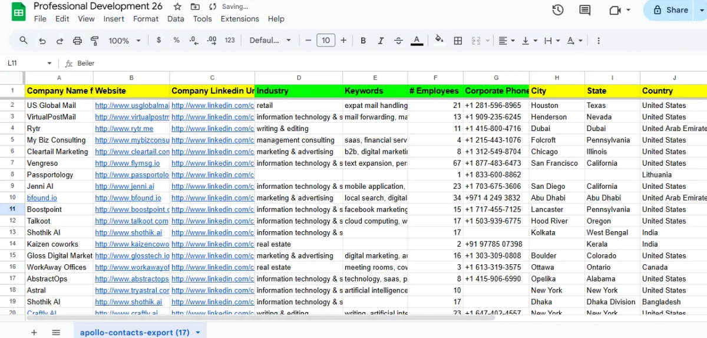Image resolution: width=707 pixels, height=338 pixels.
Task: Open the usglobalmail website link
Action: (132, 106)
